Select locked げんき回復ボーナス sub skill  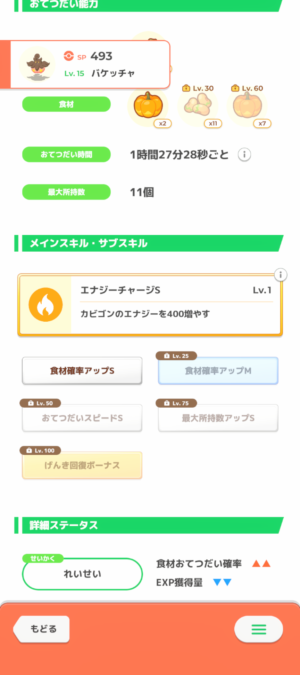82,465
